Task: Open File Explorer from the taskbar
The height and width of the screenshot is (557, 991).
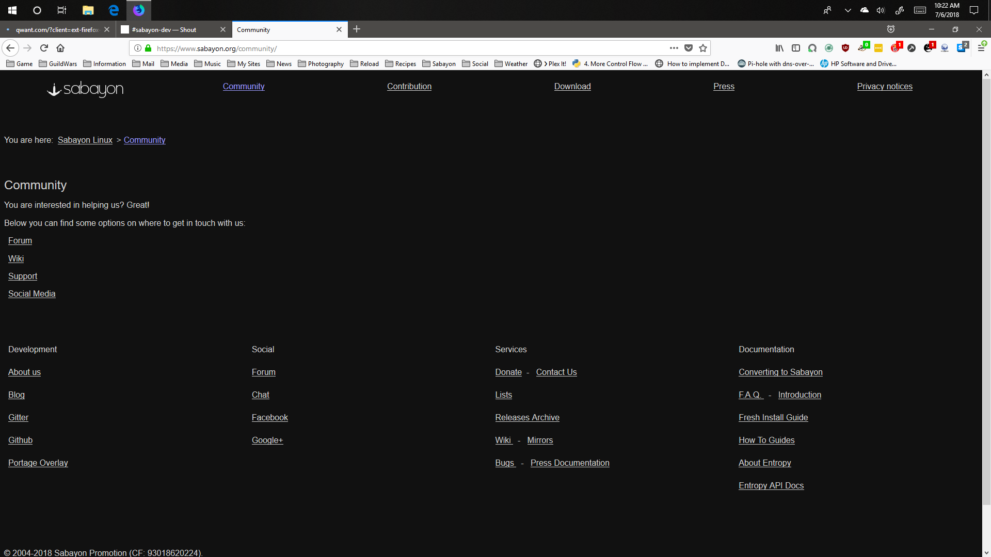Action: [x=88, y=10]
